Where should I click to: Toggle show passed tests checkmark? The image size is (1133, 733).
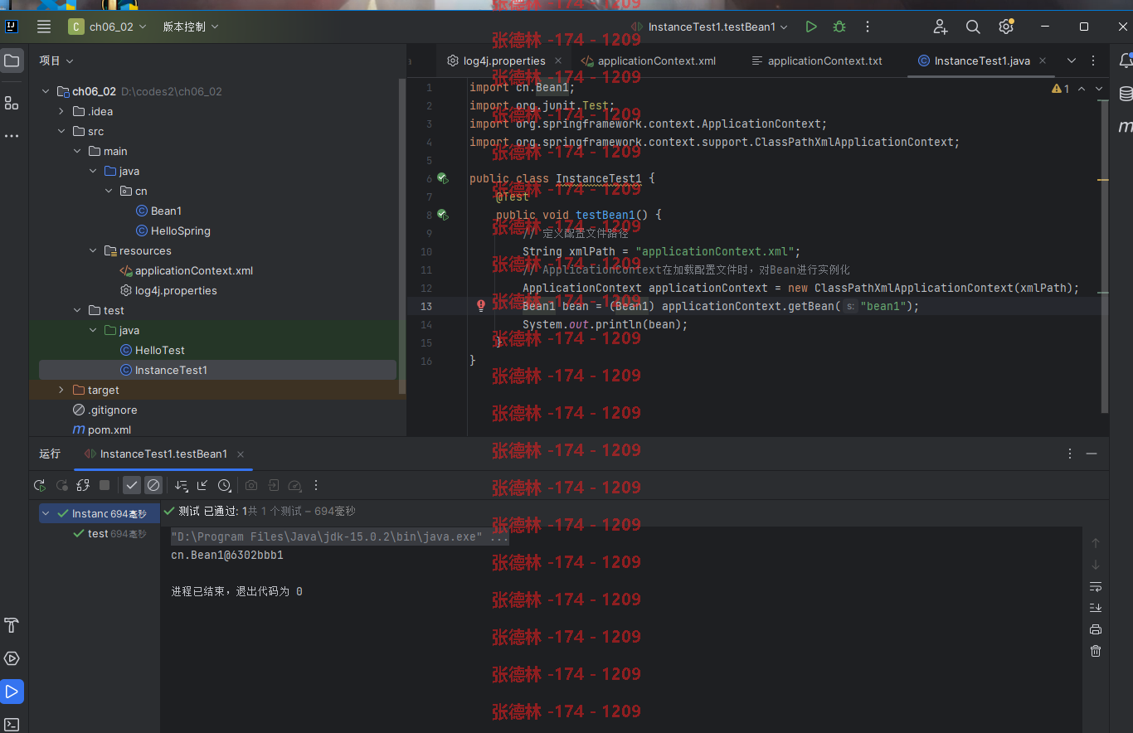132,485
